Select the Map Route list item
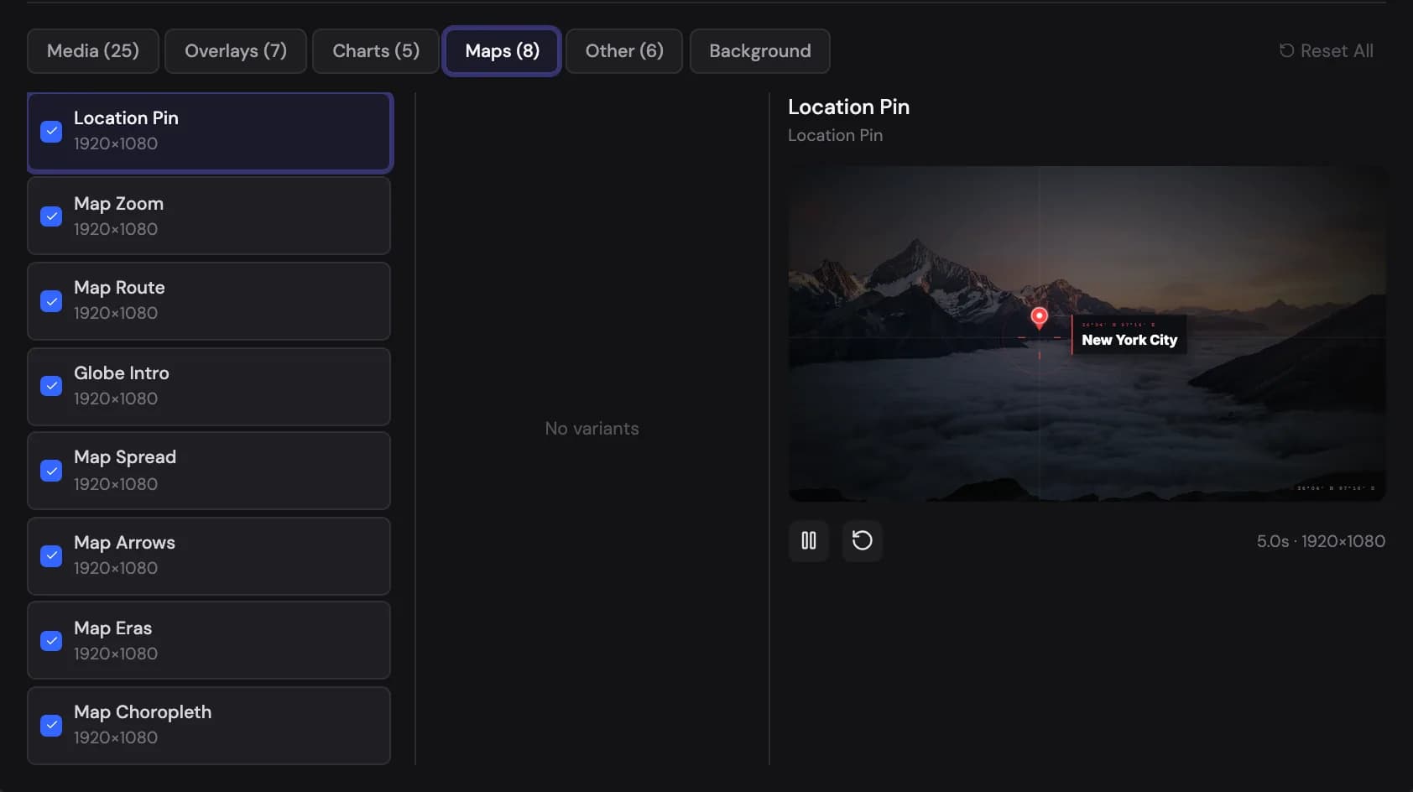 [209, 301]
